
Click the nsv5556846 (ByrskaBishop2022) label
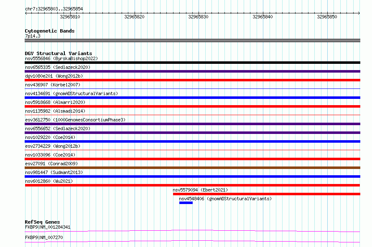(61, 58)
